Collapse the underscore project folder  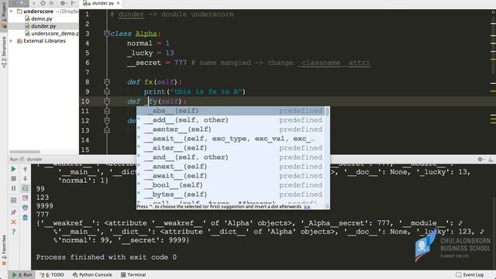point(12,12)
